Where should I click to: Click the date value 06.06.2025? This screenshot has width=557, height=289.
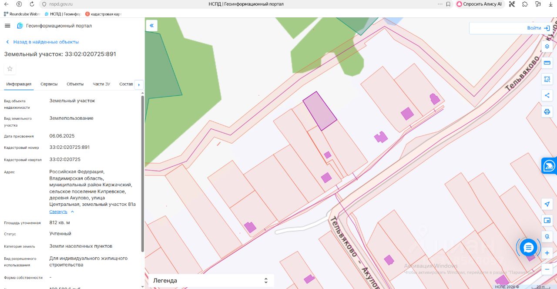pos(62,136)
